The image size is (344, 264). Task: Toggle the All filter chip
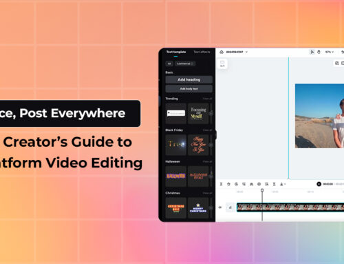(x=169, y=63)
